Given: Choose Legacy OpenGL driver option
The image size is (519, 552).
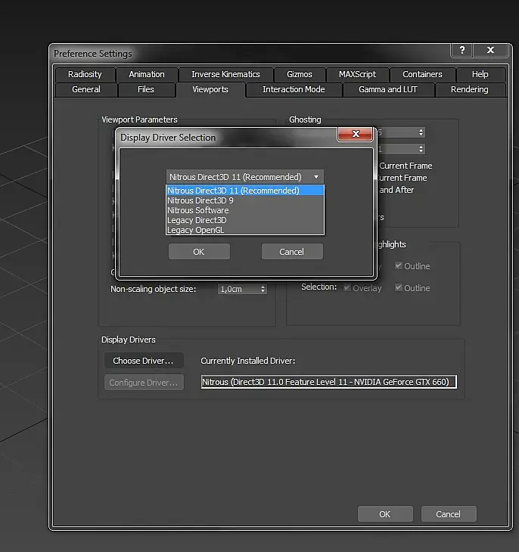Looking at the screenshot, I should click(x=245, y=230).
